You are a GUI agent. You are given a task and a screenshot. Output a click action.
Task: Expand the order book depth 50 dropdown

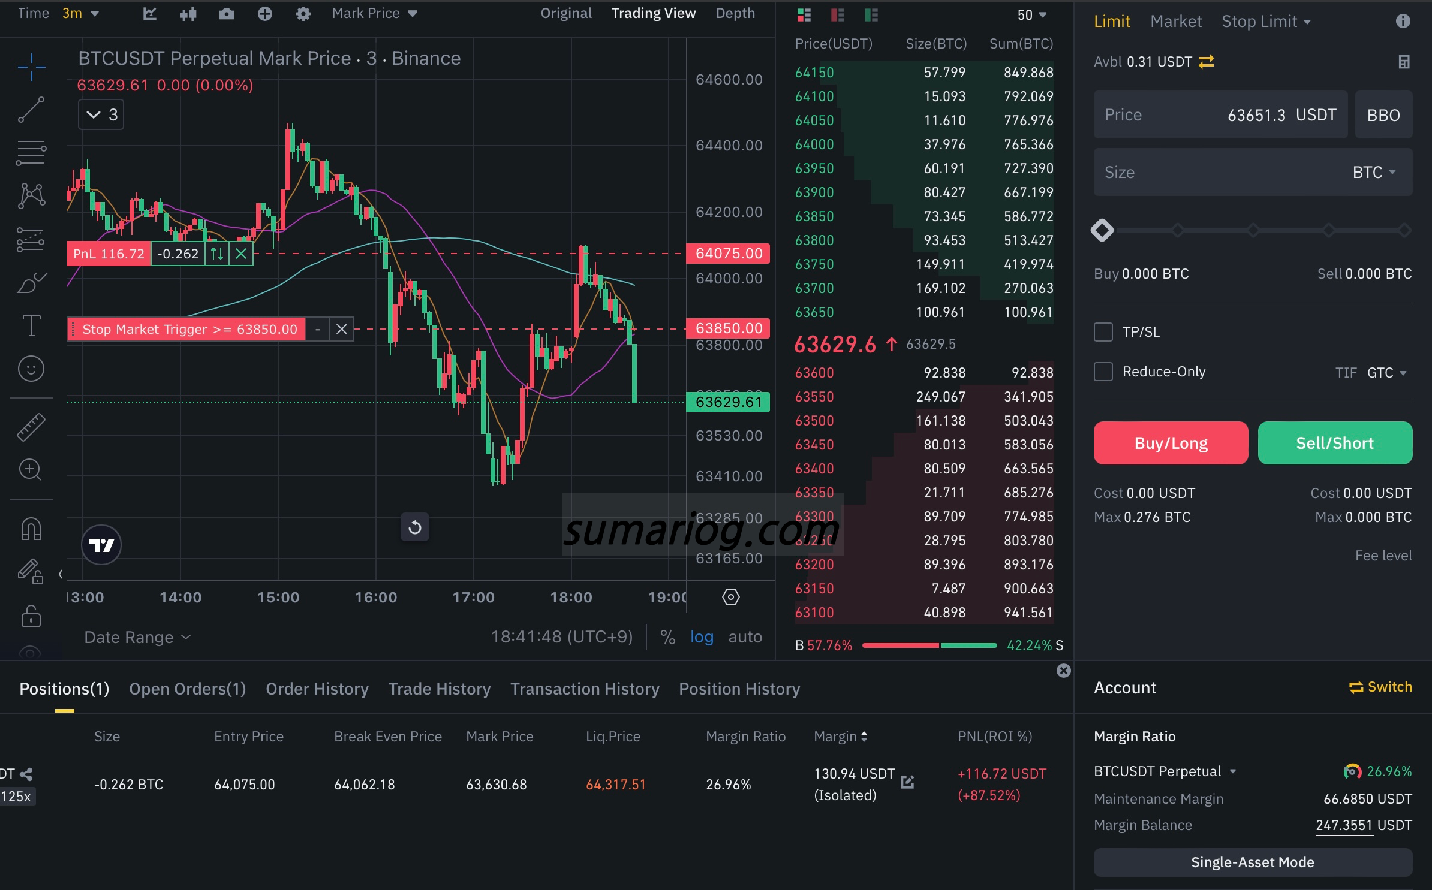click(1030, 15)
